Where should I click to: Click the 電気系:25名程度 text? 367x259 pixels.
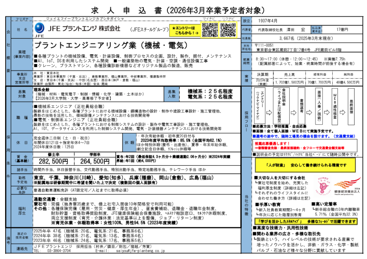tap(210, 97)
